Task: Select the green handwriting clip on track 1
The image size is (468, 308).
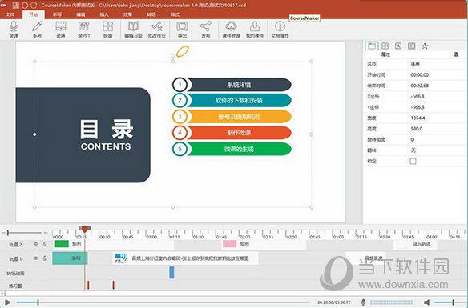Action: [x=70, y=258]
